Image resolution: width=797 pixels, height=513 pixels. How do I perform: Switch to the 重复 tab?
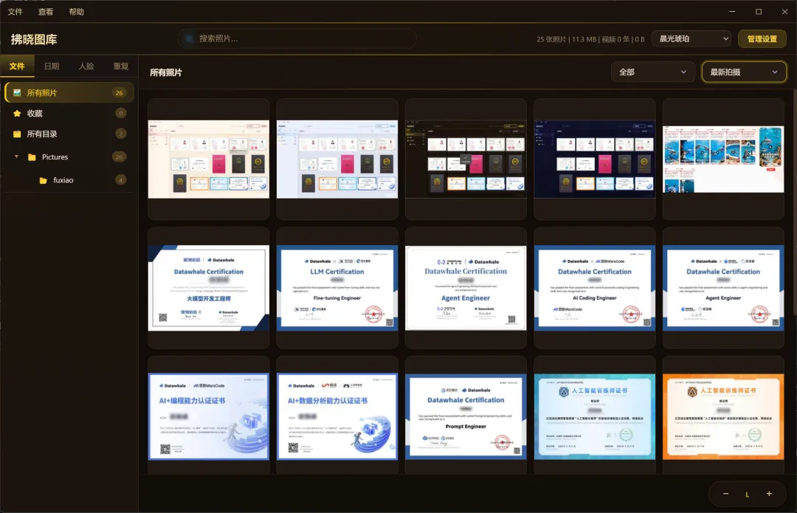click(120, 66)
